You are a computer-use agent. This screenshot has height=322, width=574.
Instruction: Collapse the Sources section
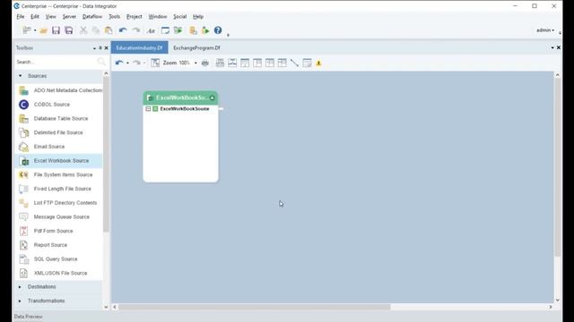pyautogui.click(x=20, y=76)
